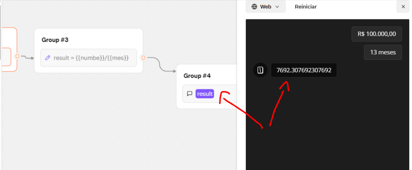Click the orange connector on leftmost group
Image resolution: width=412 pixels, height=170 pixels.
[x=17, y=56]
